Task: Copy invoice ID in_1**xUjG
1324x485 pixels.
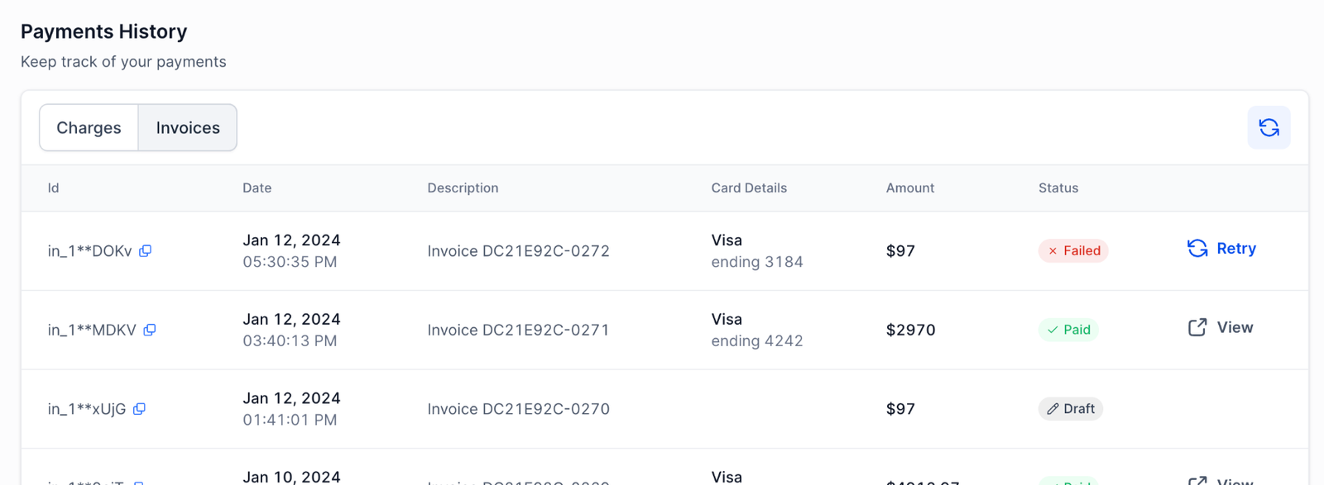Action: [x=140, y=409]
